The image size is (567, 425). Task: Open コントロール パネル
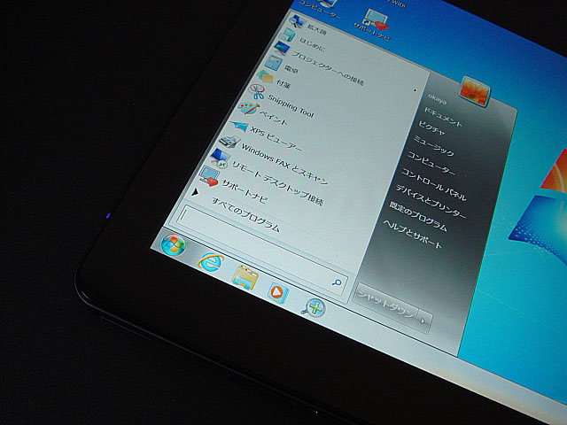click(x=433, y=185)
